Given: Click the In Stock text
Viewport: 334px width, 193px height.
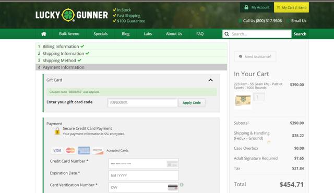Looking at the screenshot, I should pos(124,10).
